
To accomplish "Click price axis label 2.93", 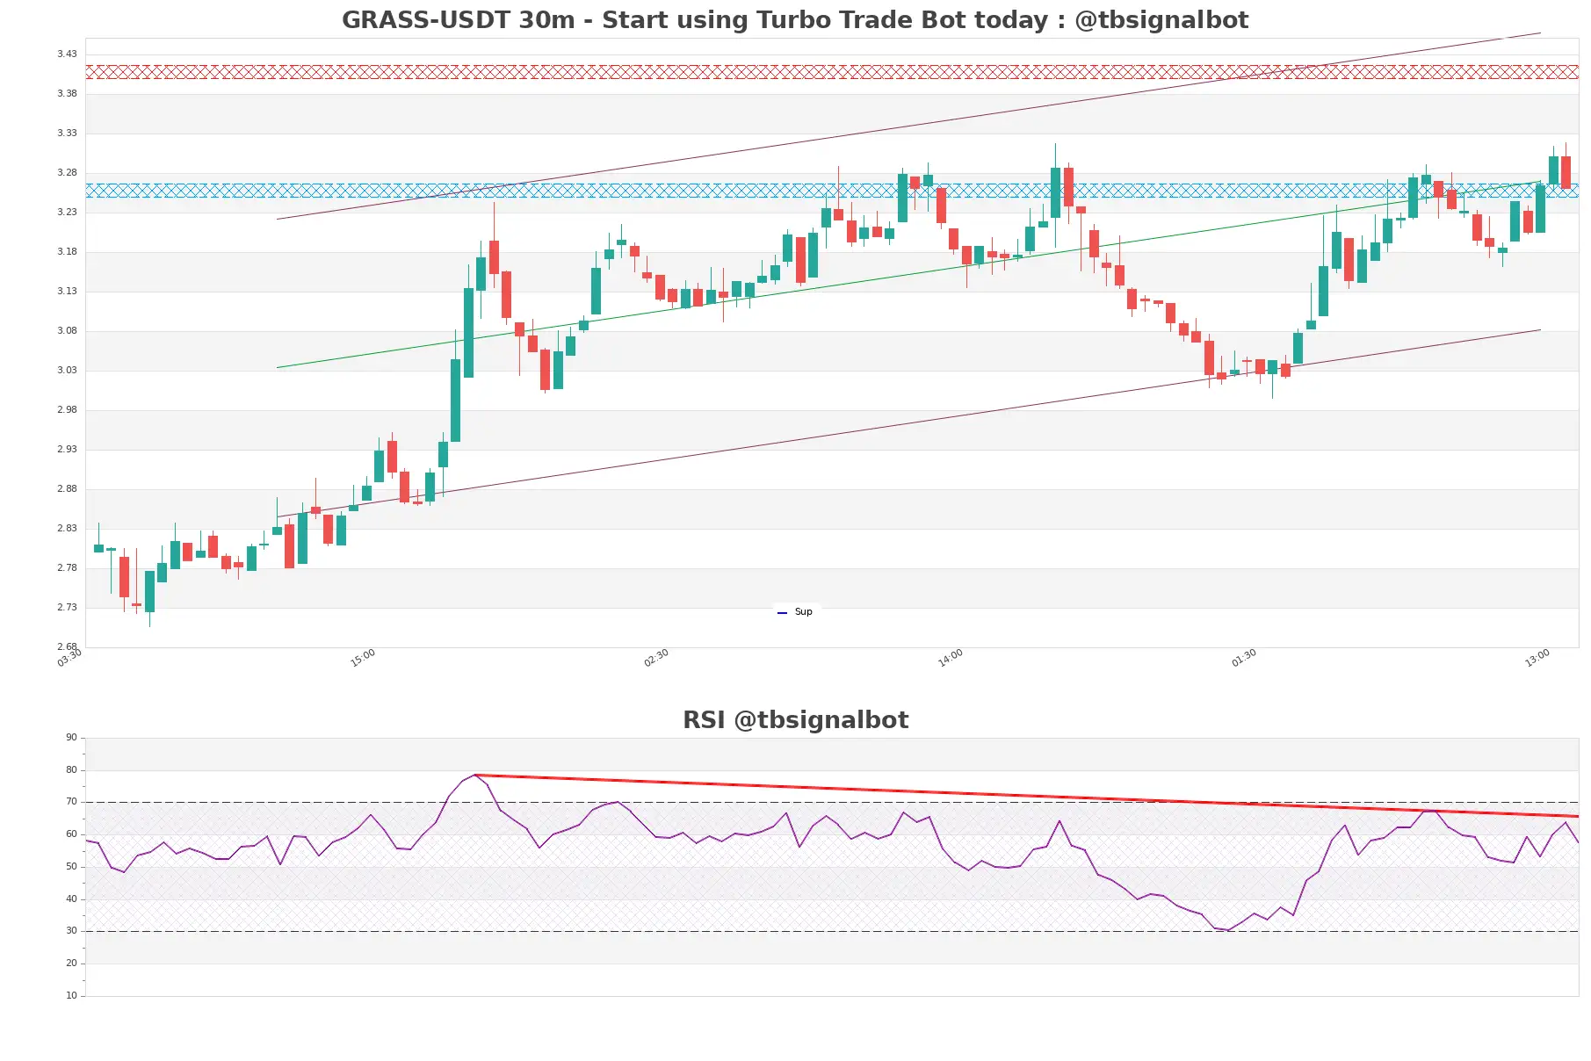I will [x=67, y=450].
